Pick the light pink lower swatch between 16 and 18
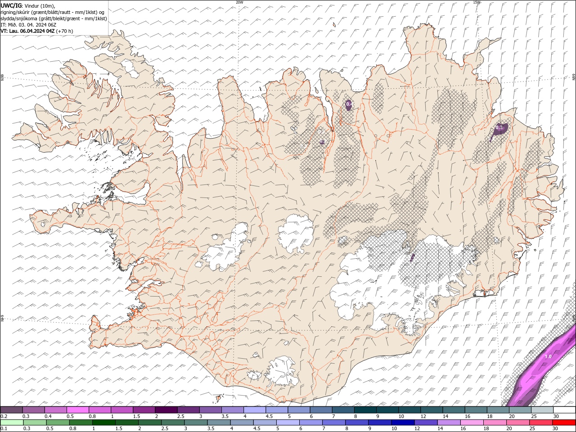 [472, 422]
